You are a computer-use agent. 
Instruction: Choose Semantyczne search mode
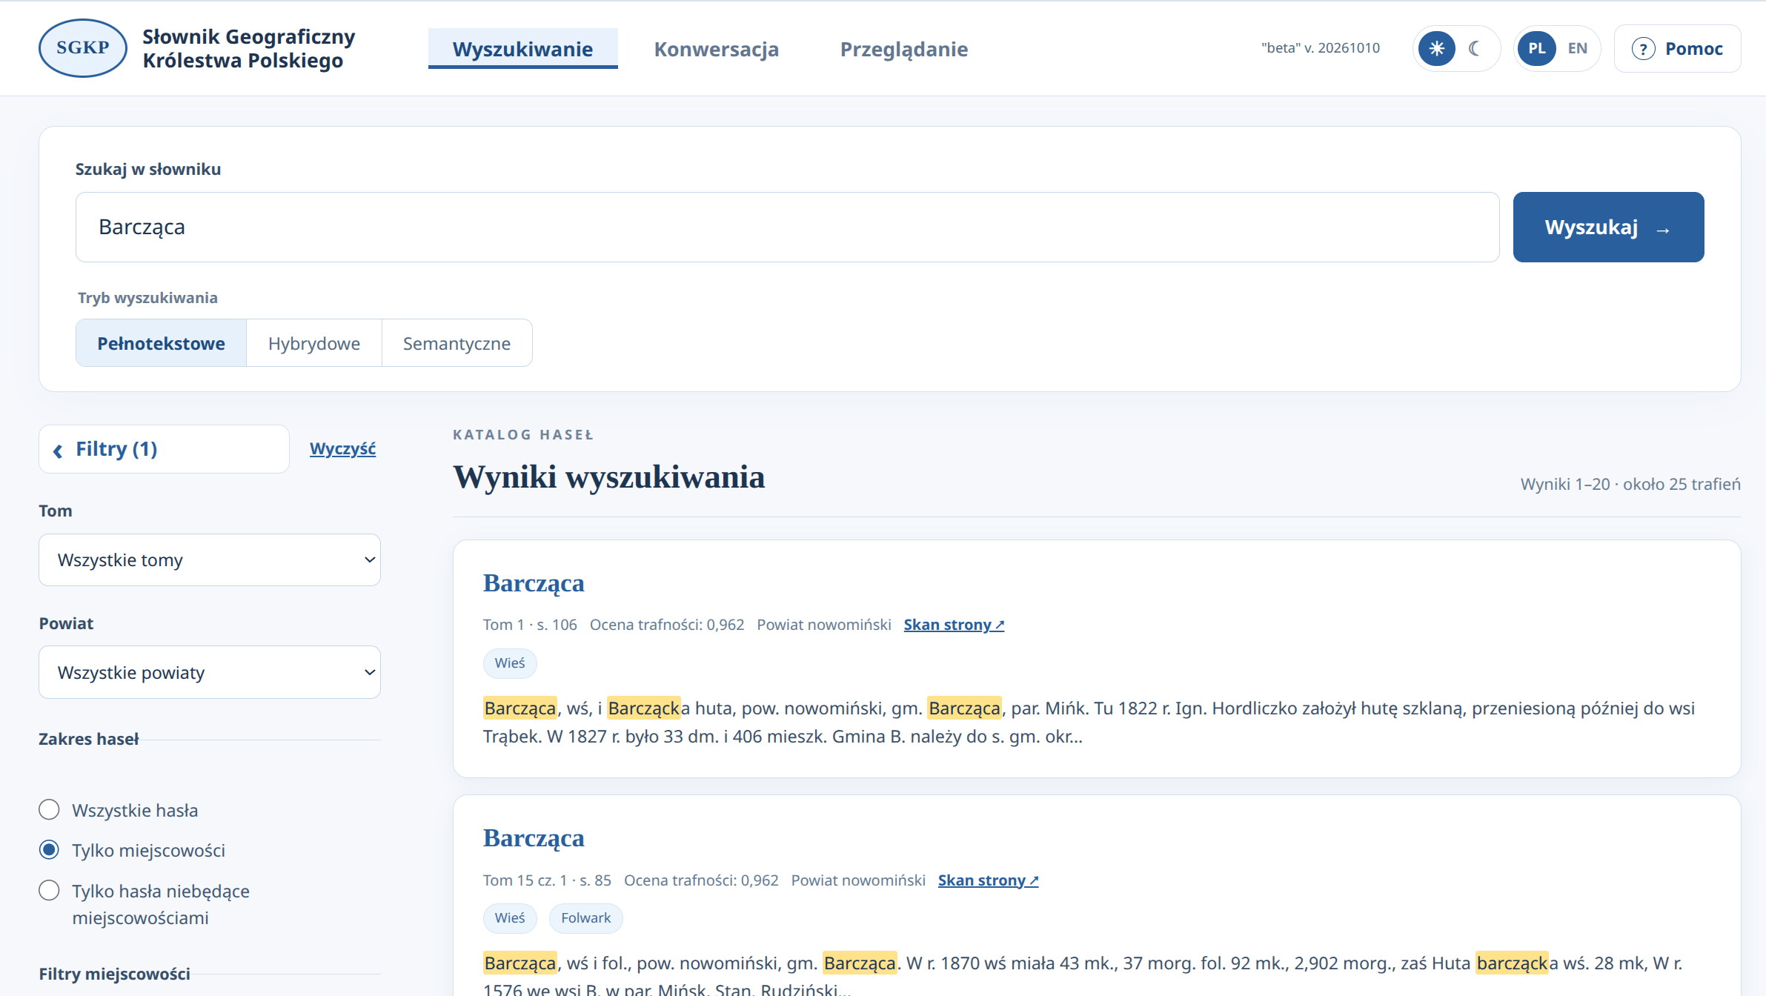coord(457,343)
